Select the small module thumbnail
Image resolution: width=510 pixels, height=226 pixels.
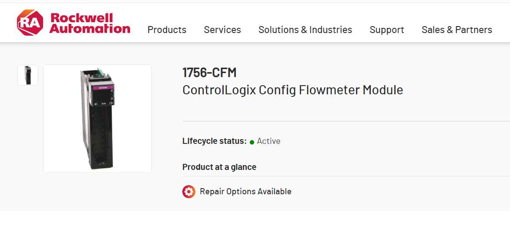28,75
